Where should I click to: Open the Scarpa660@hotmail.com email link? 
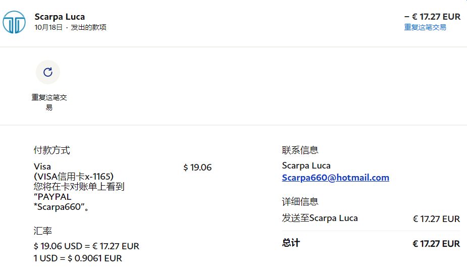tap(335, 178)
